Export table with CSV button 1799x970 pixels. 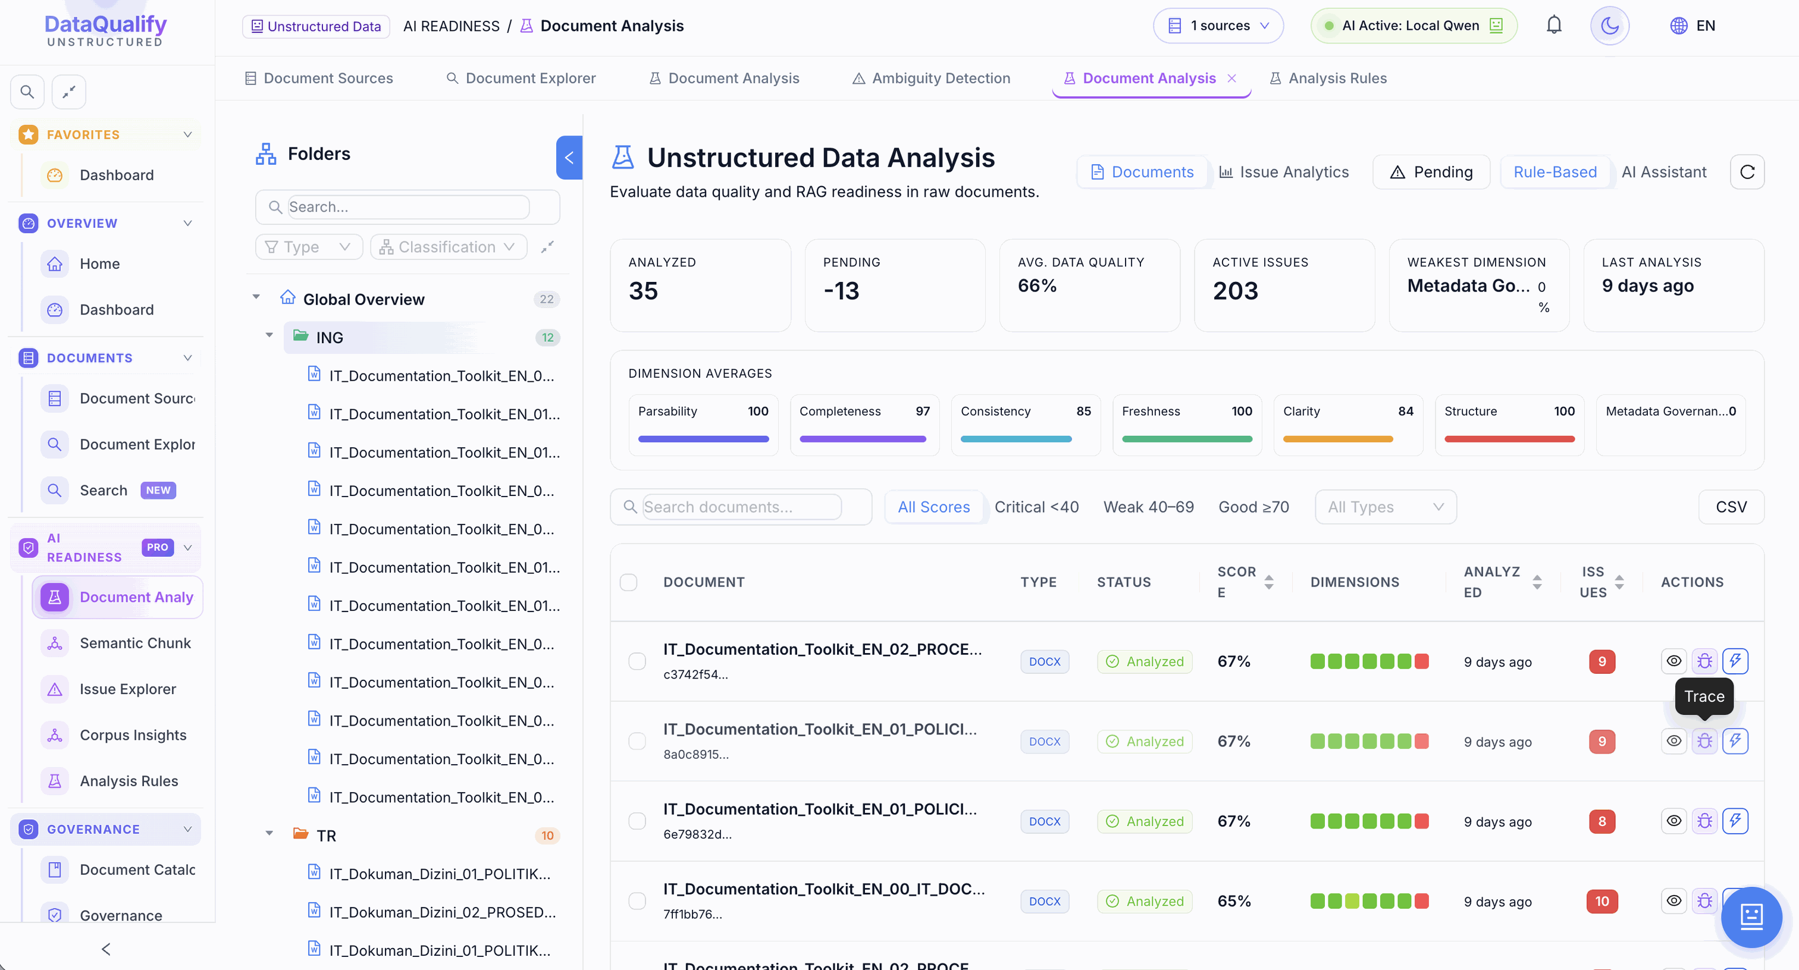pos(1731,507)
